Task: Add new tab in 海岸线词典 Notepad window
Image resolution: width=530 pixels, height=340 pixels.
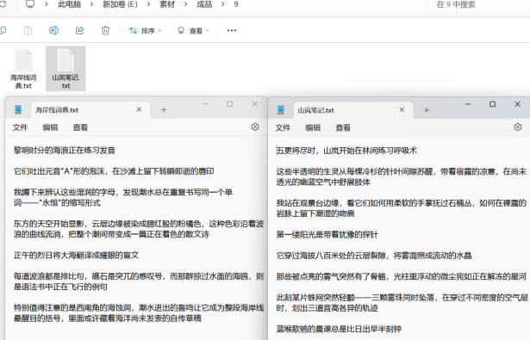Action: coord(164,109)
